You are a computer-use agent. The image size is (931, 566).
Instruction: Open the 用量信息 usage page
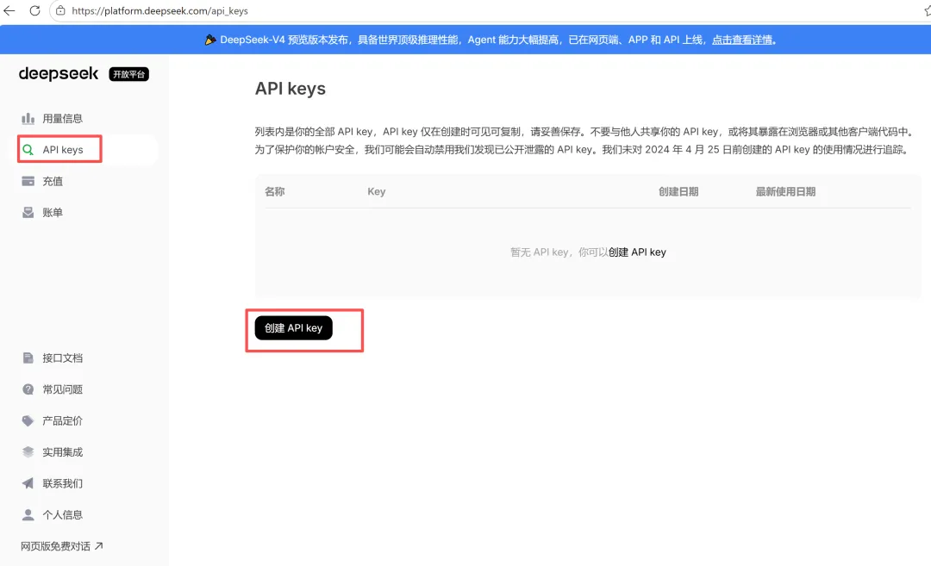pyautogui.click(x=62, y=119)
